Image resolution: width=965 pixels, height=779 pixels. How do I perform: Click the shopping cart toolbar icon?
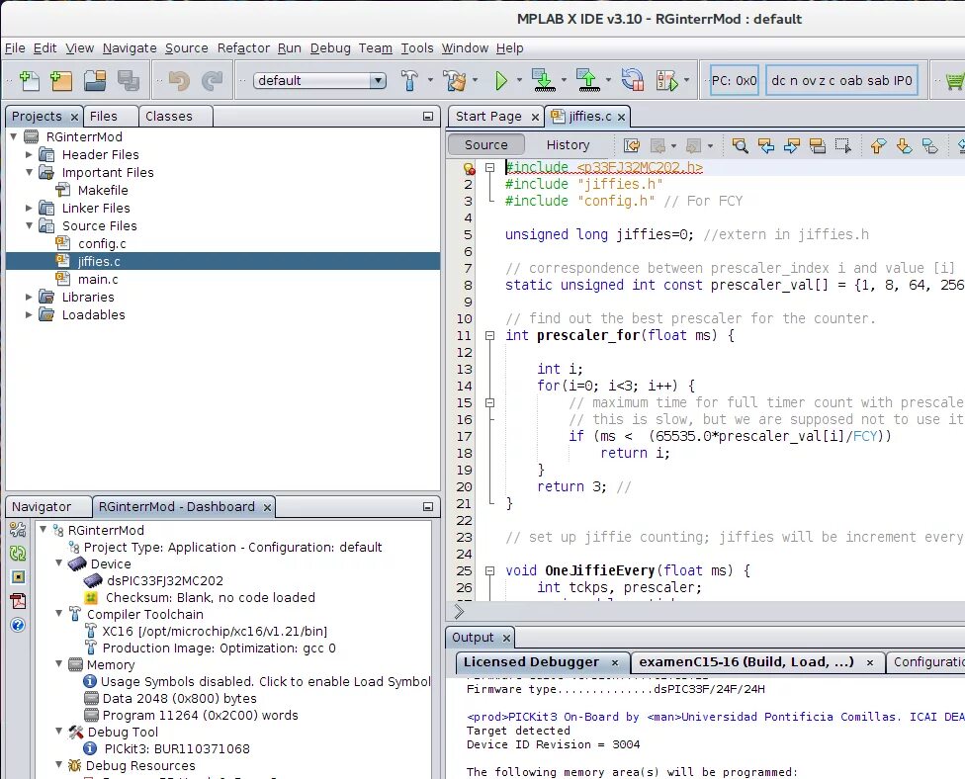(x=954, y=80)
